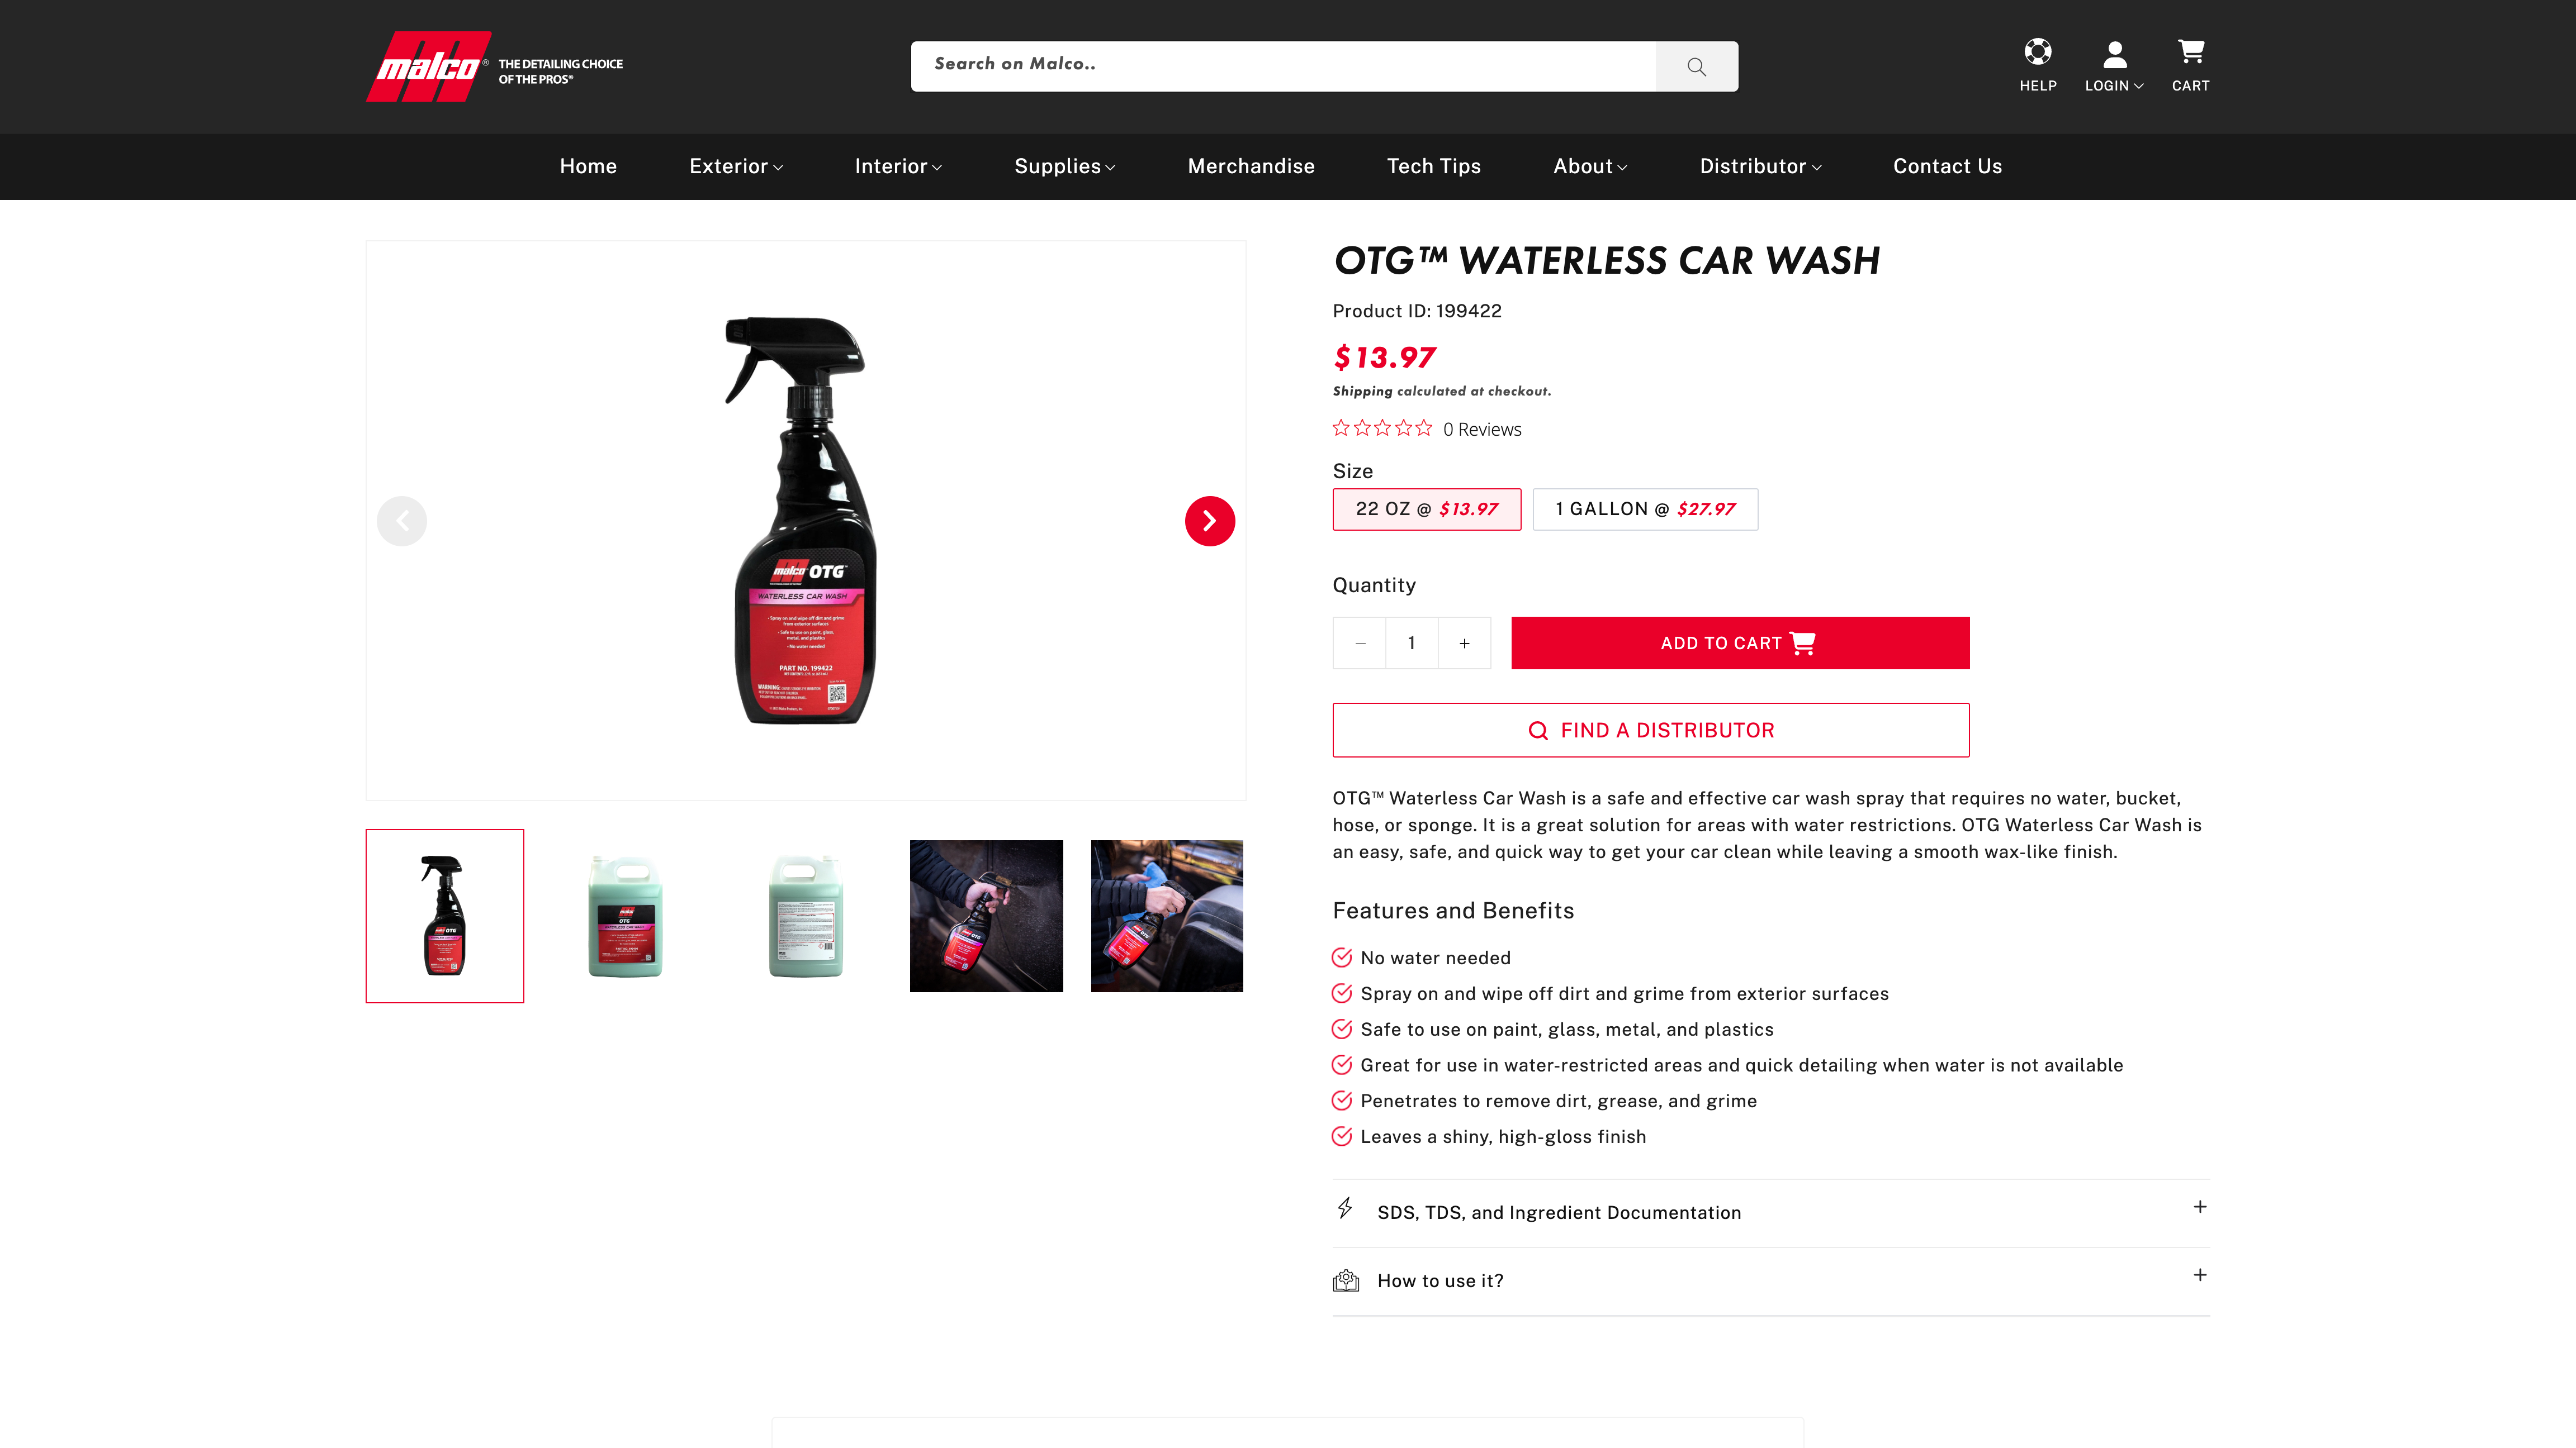Select the 22 OZ size option
The height and width of the screenshot is (1448, 2576).
click(1427, 509)
